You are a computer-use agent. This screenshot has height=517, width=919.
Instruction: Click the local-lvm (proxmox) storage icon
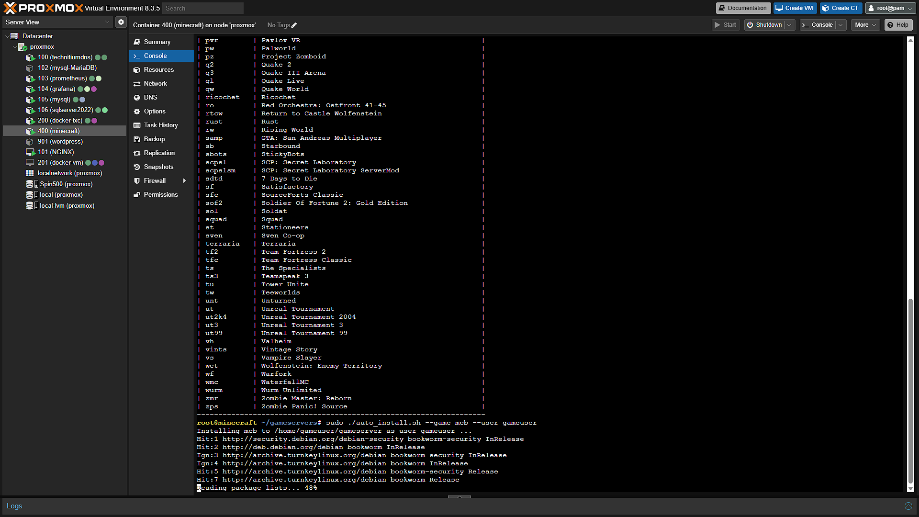click(32, 206)
